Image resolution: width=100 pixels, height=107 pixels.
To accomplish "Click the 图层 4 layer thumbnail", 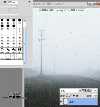I will (66, 102).
